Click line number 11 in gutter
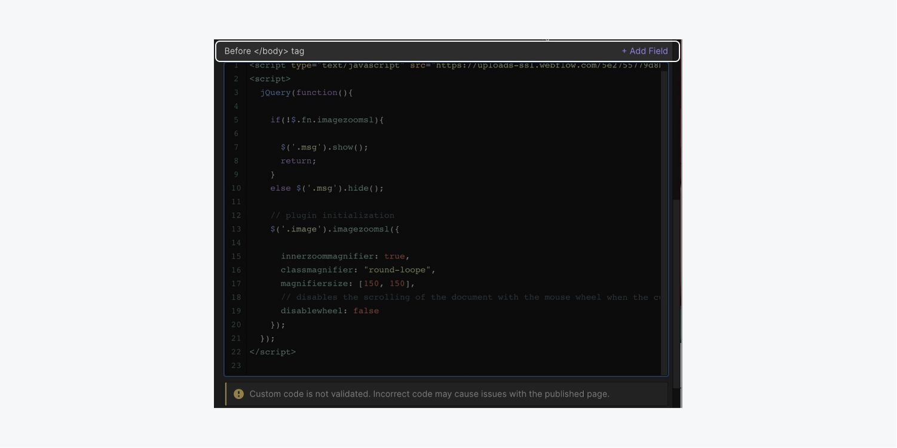 point(235,202)
